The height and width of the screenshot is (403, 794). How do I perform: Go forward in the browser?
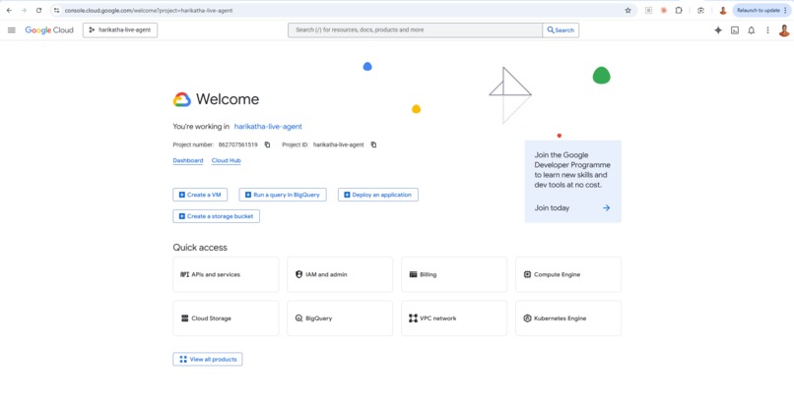point(24,10)
